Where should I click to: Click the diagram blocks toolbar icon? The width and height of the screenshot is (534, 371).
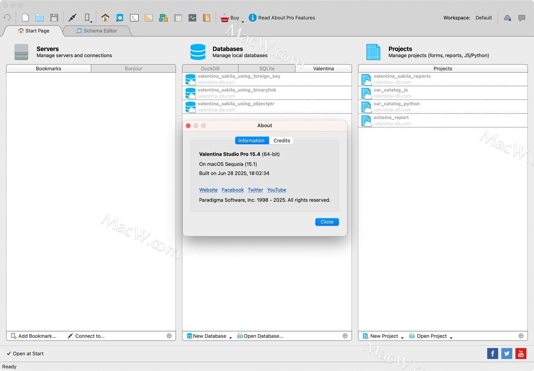(163, 18)
